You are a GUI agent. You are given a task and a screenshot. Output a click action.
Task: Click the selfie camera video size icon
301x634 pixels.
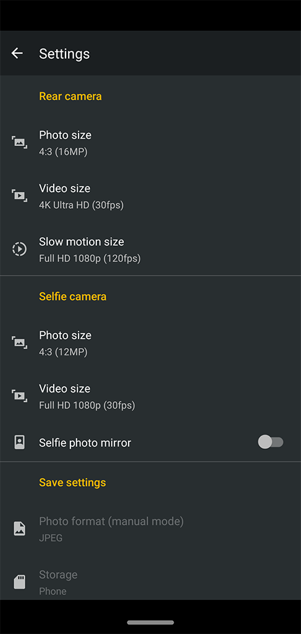pos(19,396)
